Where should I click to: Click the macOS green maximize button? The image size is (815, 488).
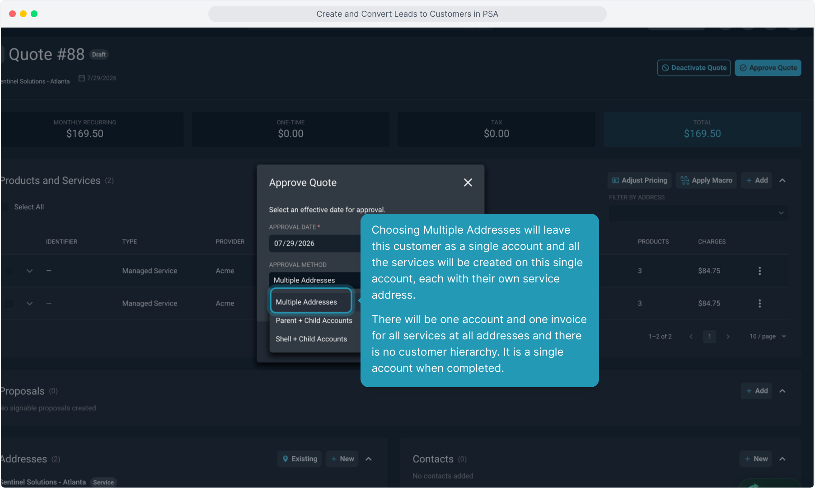(34, 14)
